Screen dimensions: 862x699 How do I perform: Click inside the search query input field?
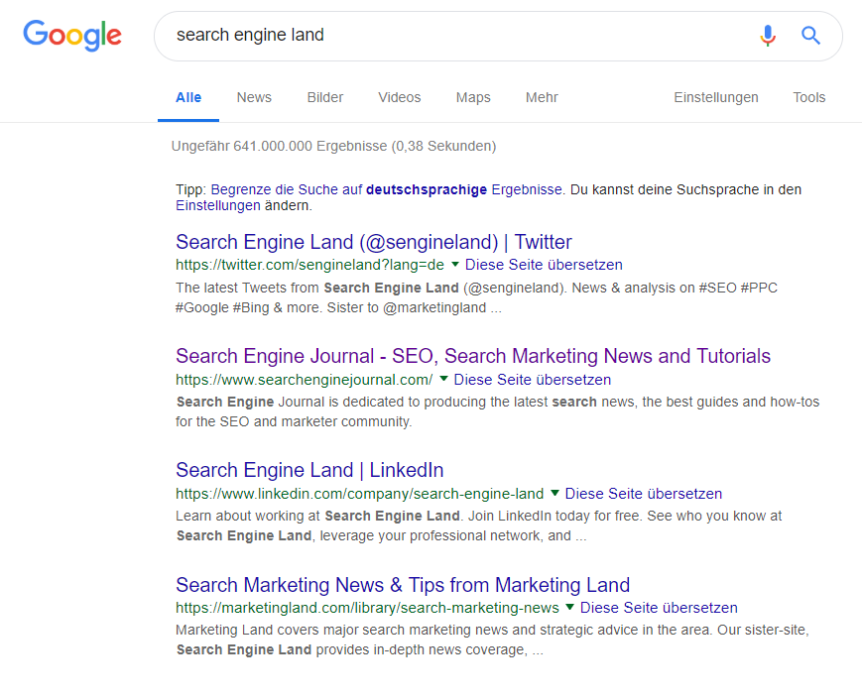tap(397, 36)
